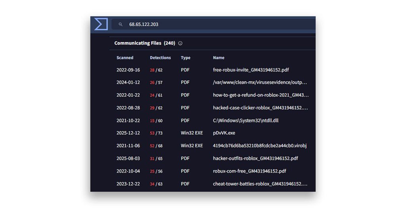Image resolution: width=406 pixels, height=208 pixels.
Task: Click the scan date 2023-12-22
Action: [128, 184]
